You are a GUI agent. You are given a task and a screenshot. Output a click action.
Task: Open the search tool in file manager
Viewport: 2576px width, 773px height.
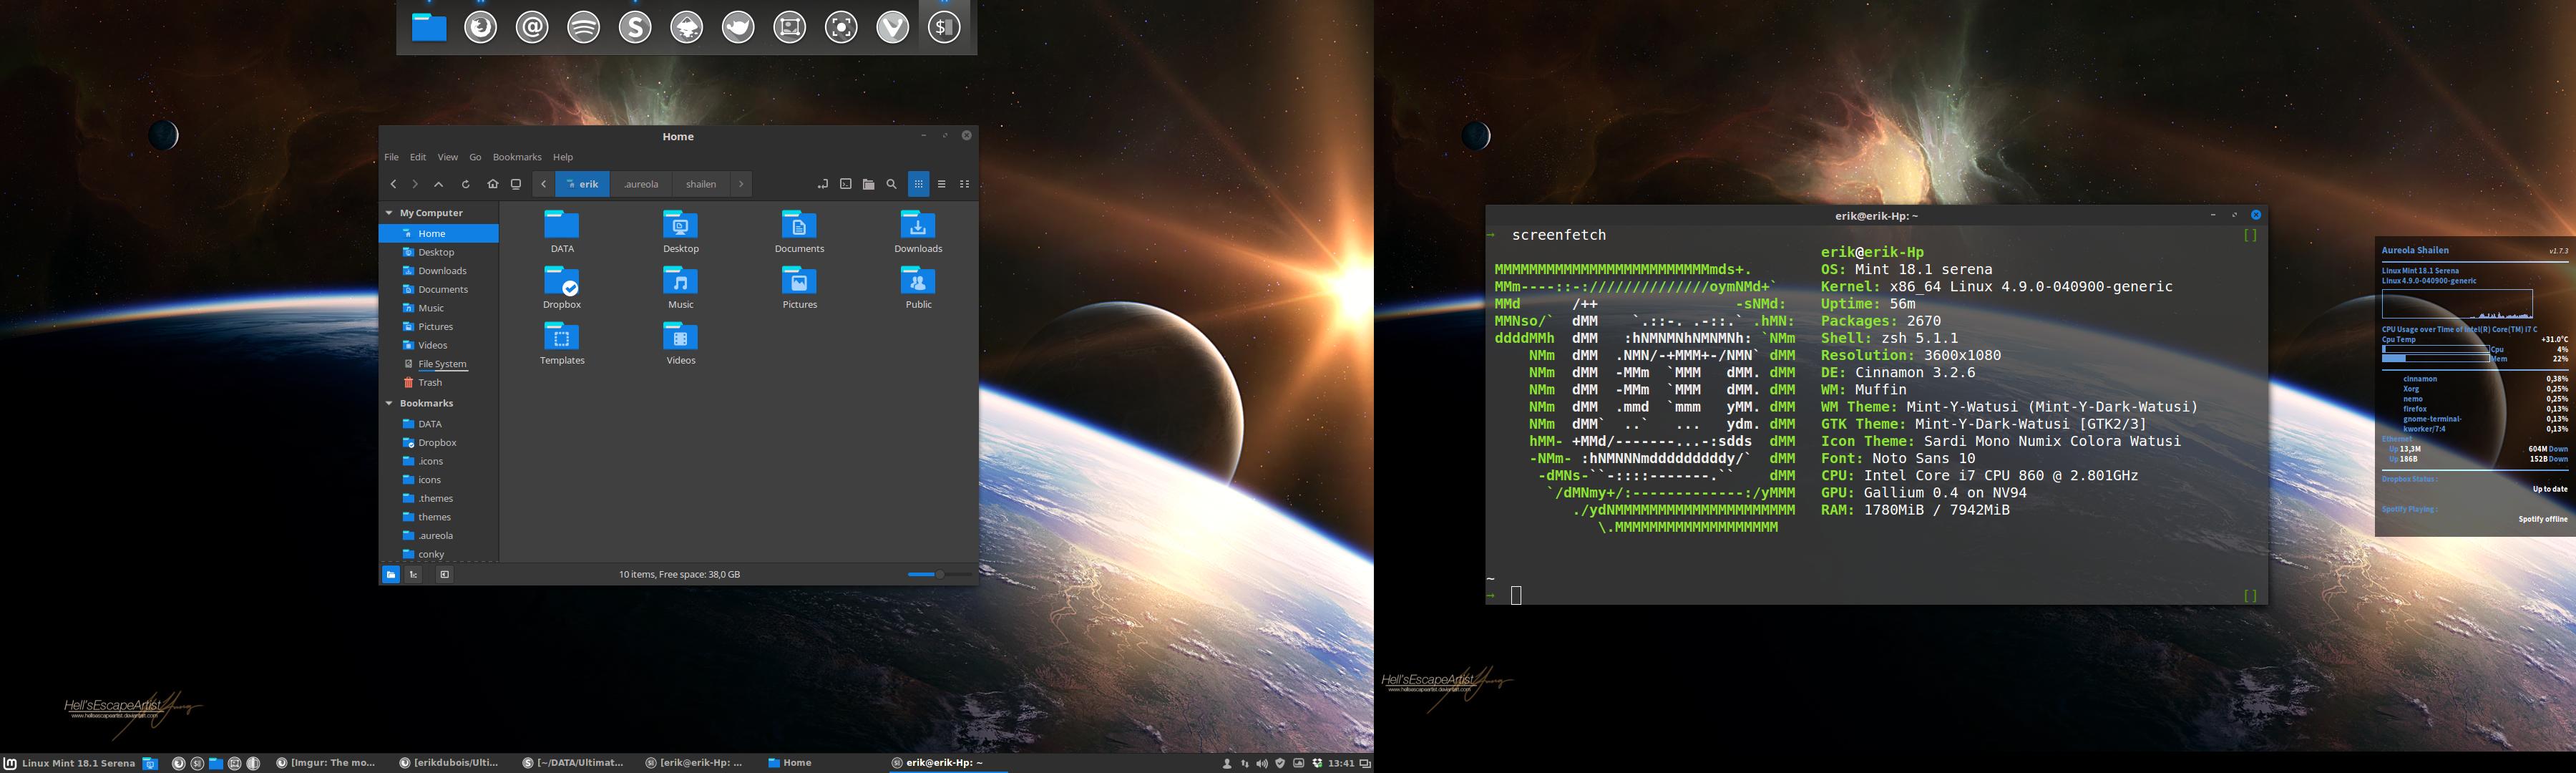(x=891, y=184)
